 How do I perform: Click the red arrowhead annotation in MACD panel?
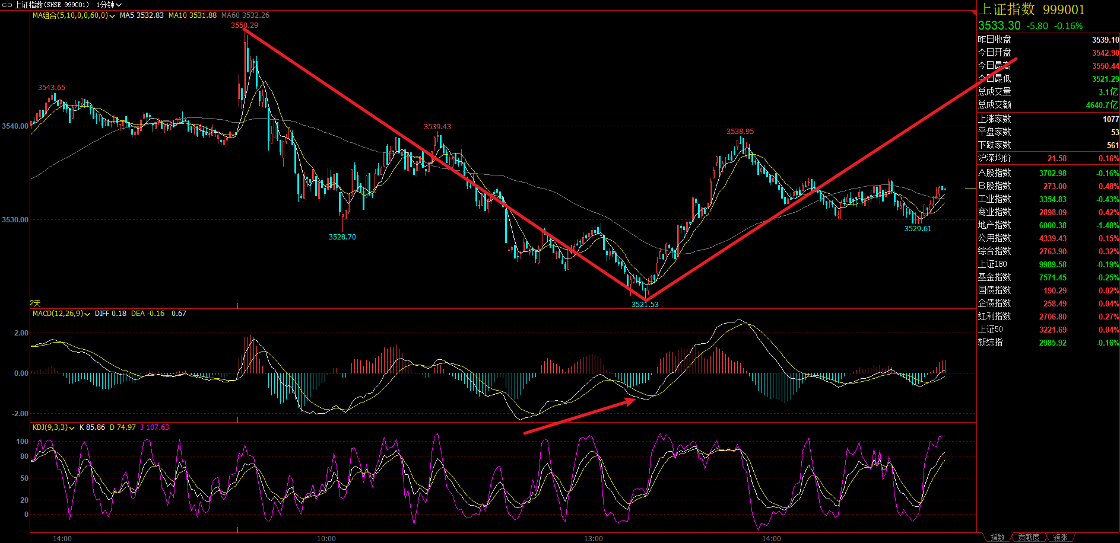click(x=630, y=402)
